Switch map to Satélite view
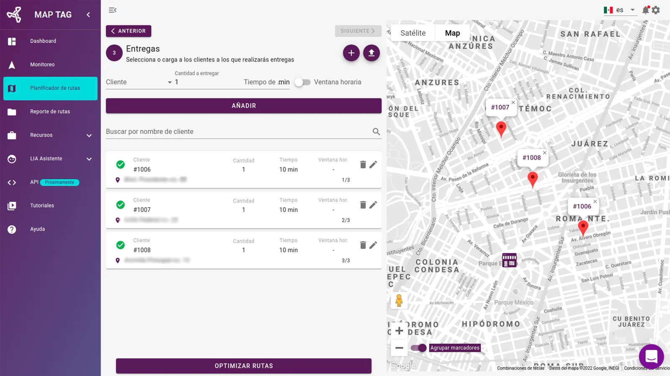This screenshot has width=670, height=376. coord(413,33)
